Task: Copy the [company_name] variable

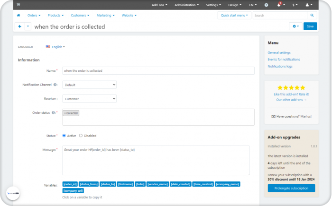Action: click(228, 184)
